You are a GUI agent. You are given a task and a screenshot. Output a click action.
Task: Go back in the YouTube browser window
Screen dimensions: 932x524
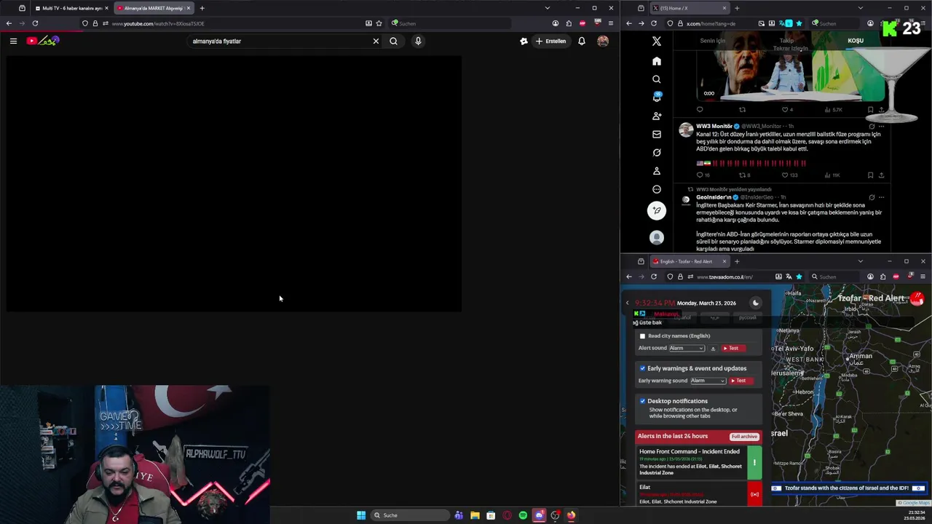pos(9,23)
